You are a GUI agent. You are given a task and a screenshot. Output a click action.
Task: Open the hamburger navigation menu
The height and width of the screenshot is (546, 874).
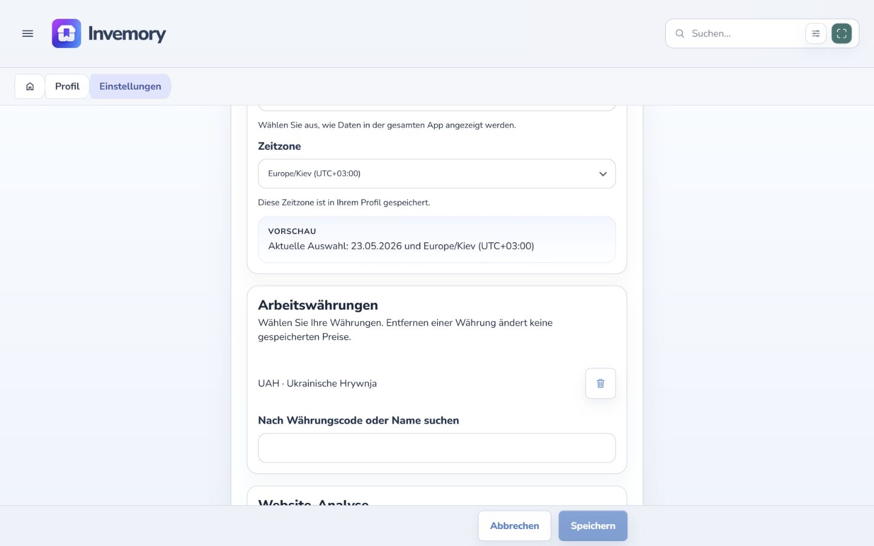tap(28, 33)
